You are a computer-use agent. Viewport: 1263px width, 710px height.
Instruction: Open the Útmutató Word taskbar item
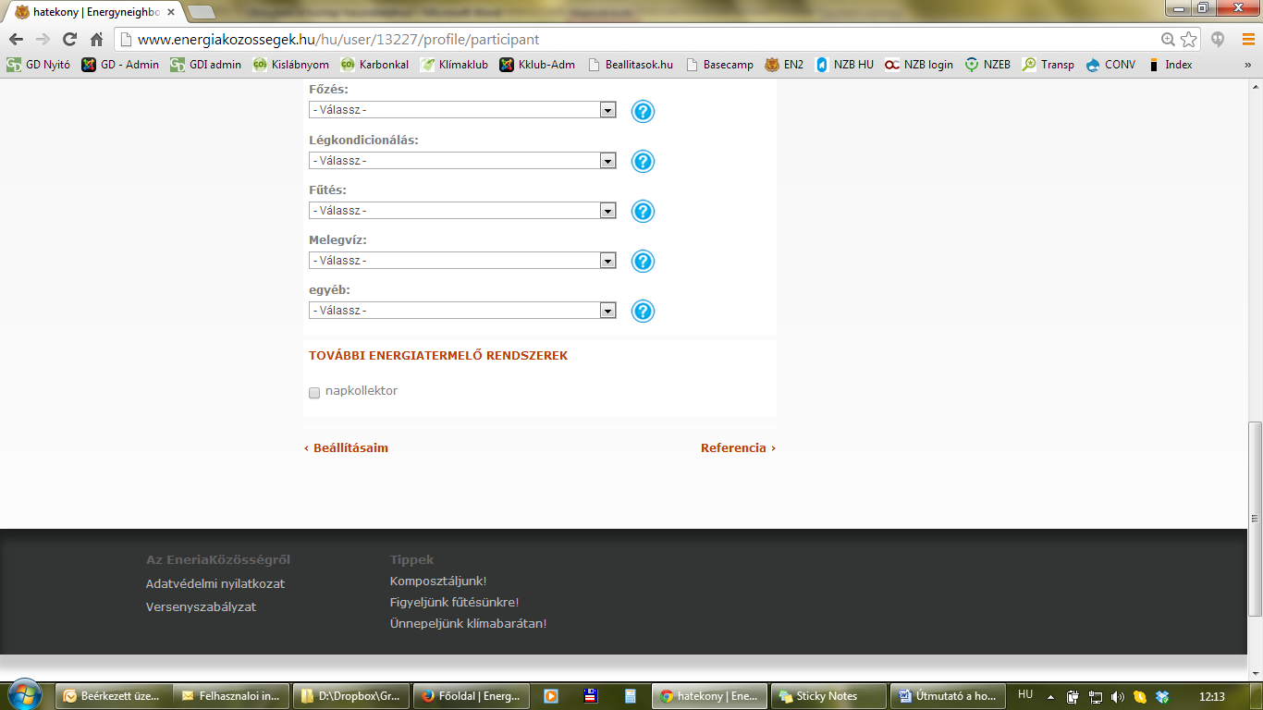pos(948,696)
